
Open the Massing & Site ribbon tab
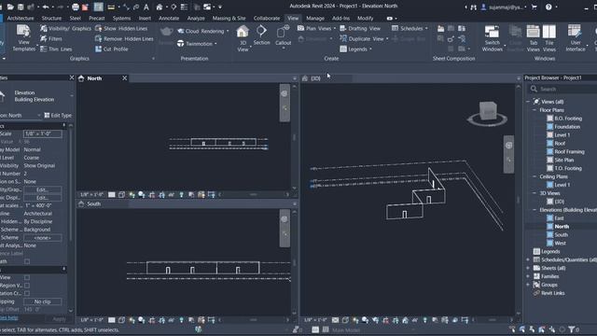(x=229, y=18)
